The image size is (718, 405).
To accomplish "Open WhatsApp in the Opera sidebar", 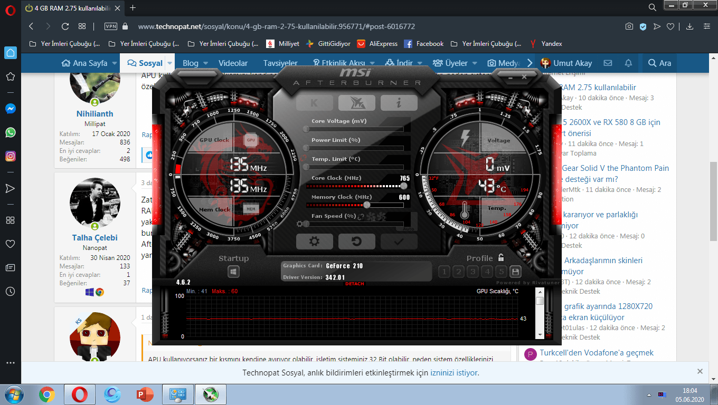I will click(x=10, y=132).
